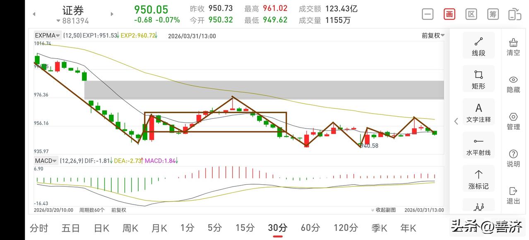Open the 管理 management panel
Screen dimensions: 529x240
513,121
